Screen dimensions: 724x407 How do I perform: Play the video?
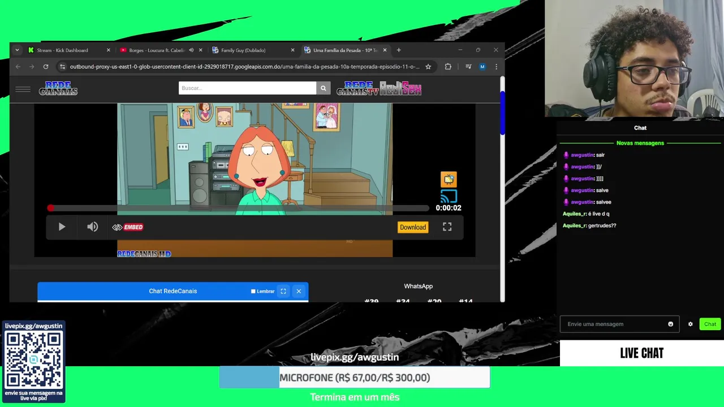coord(62,227)
